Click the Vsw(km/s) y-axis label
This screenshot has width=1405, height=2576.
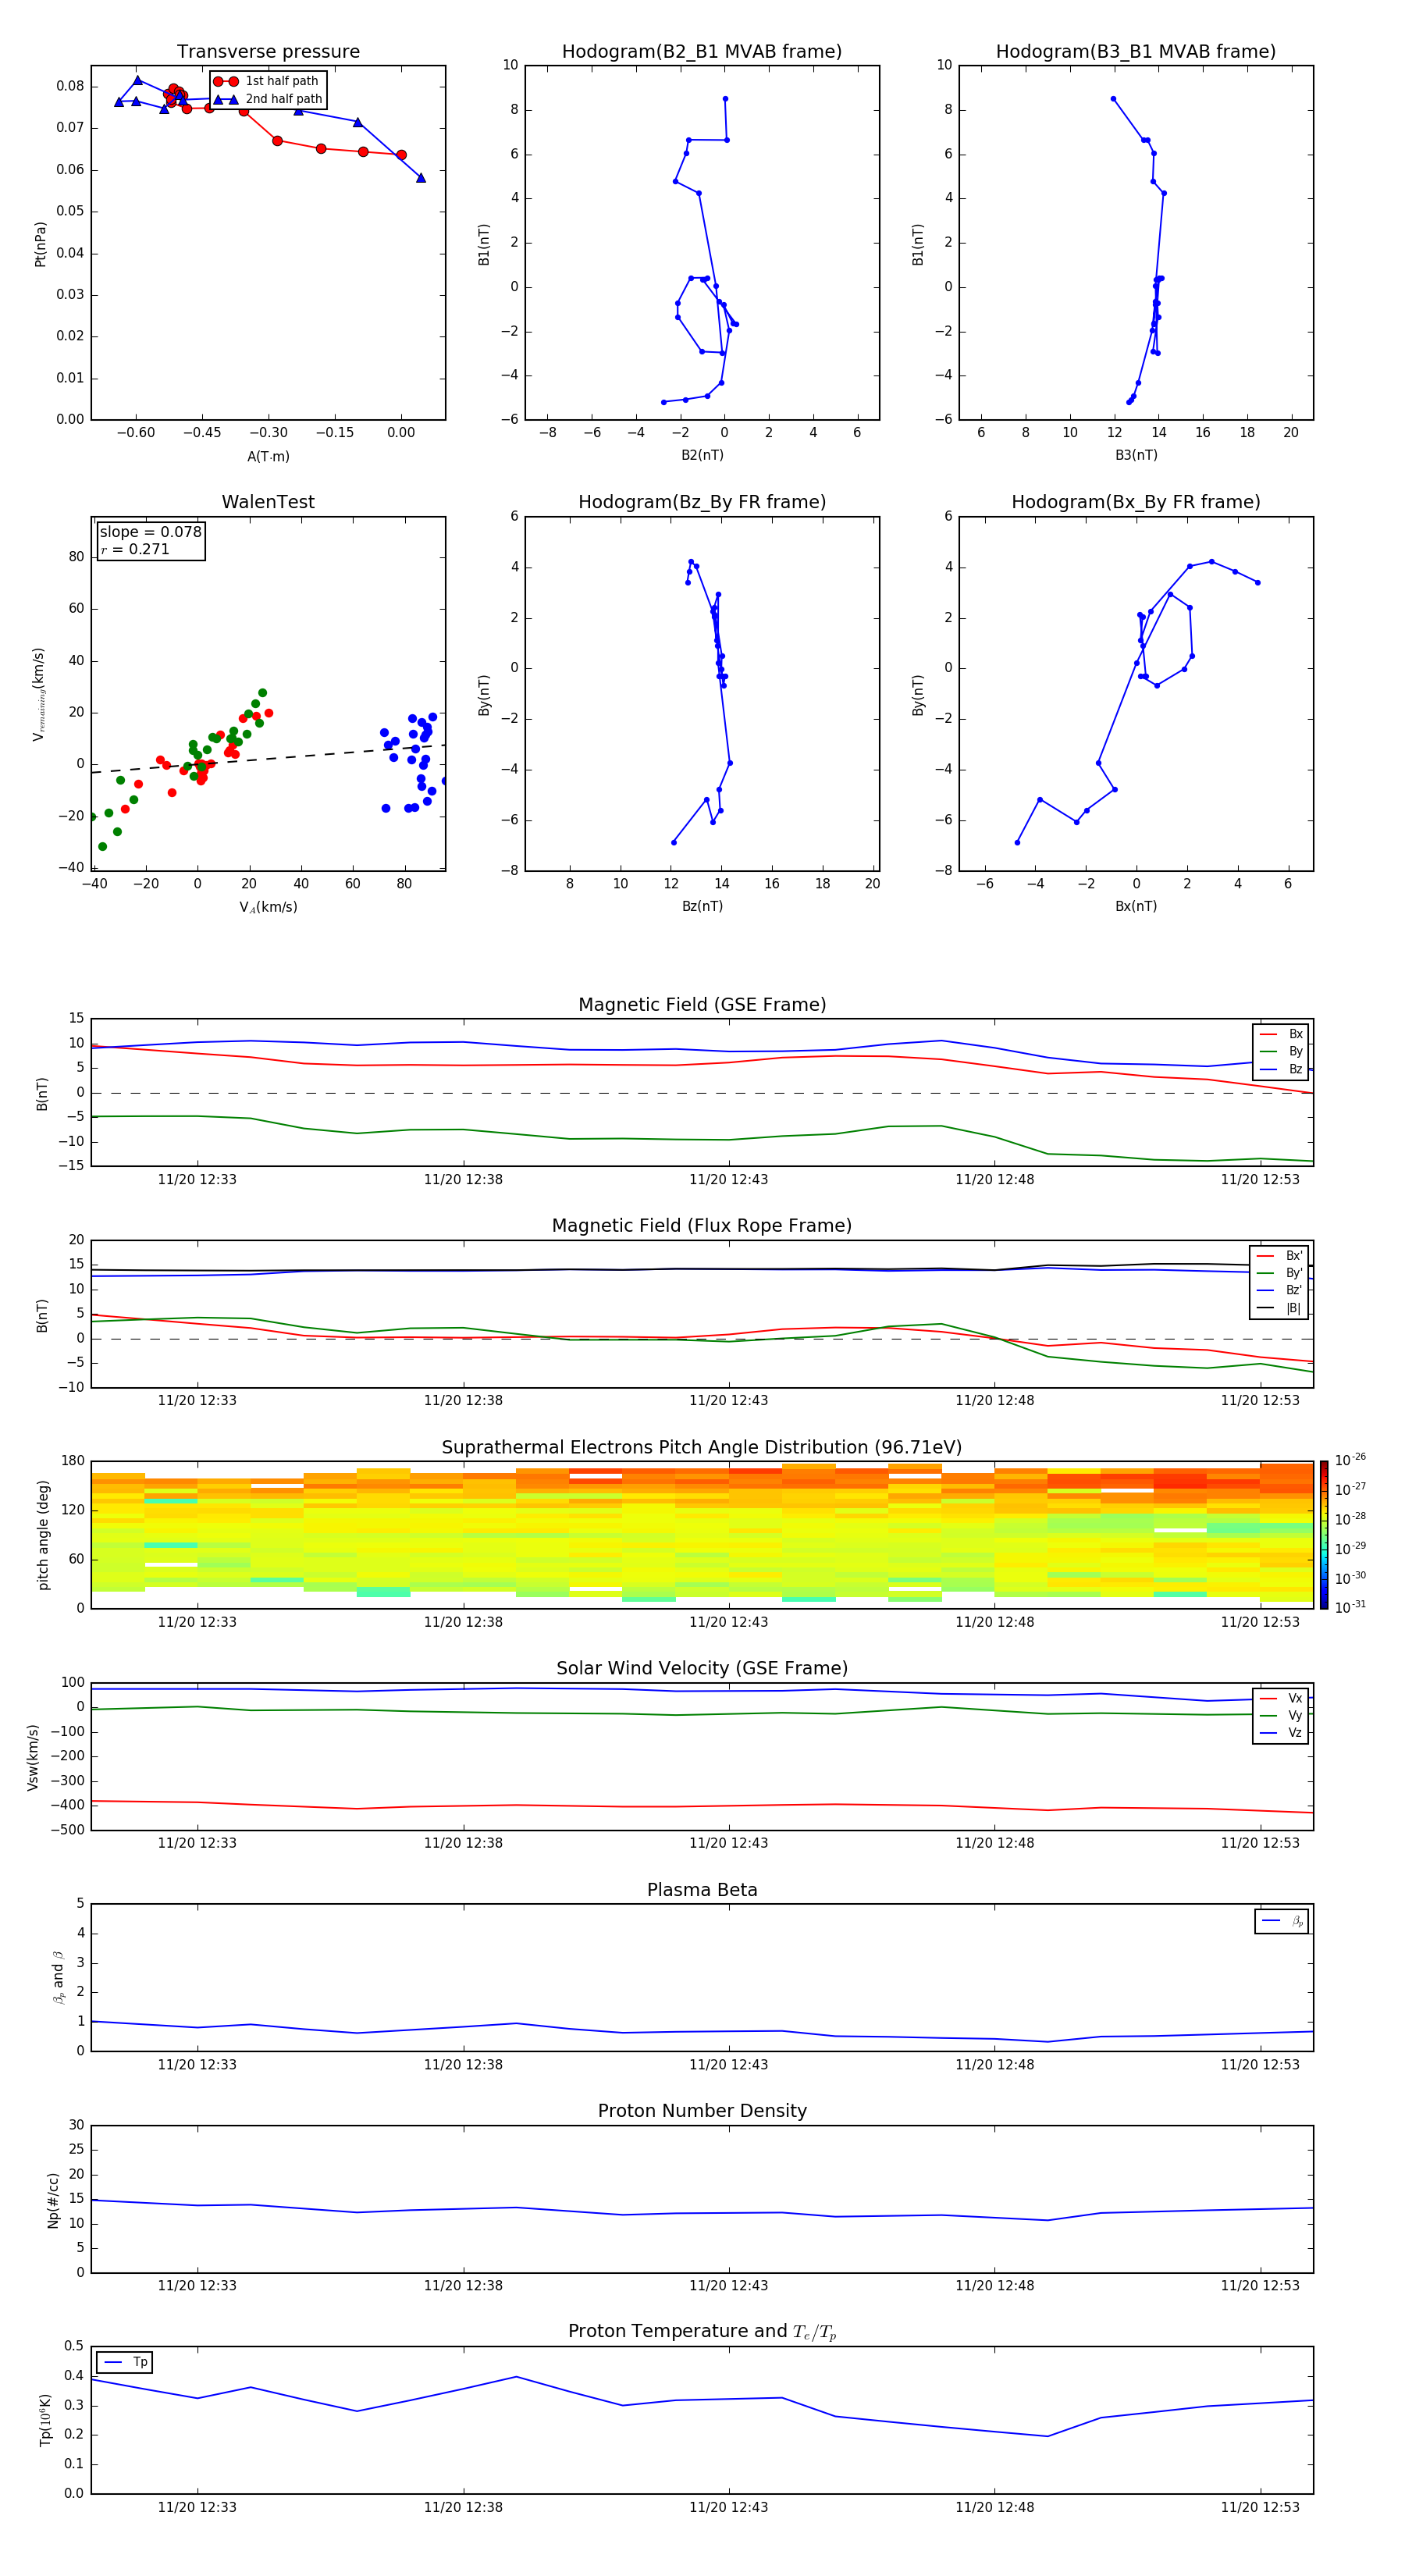[33, 1757]
